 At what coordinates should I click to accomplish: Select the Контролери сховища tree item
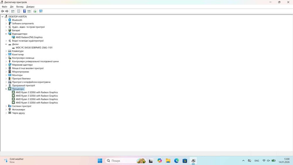pos(23,58)
